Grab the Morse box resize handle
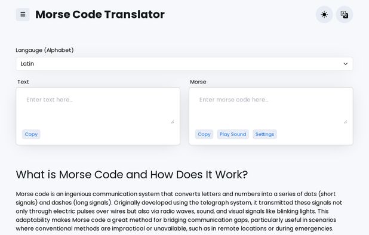 [345, 122]
